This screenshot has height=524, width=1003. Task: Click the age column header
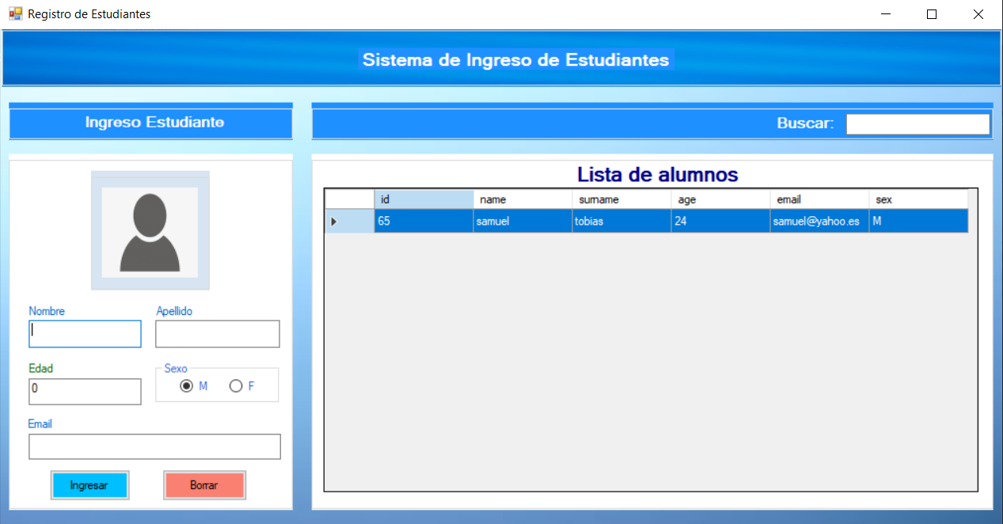click(x=720, y=199)
